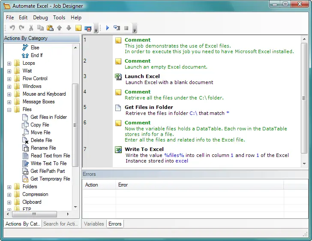Click actions tree horizontal scrollbar thumb
Viewport: 312px width, 241px height.
(x=34, y=214)
